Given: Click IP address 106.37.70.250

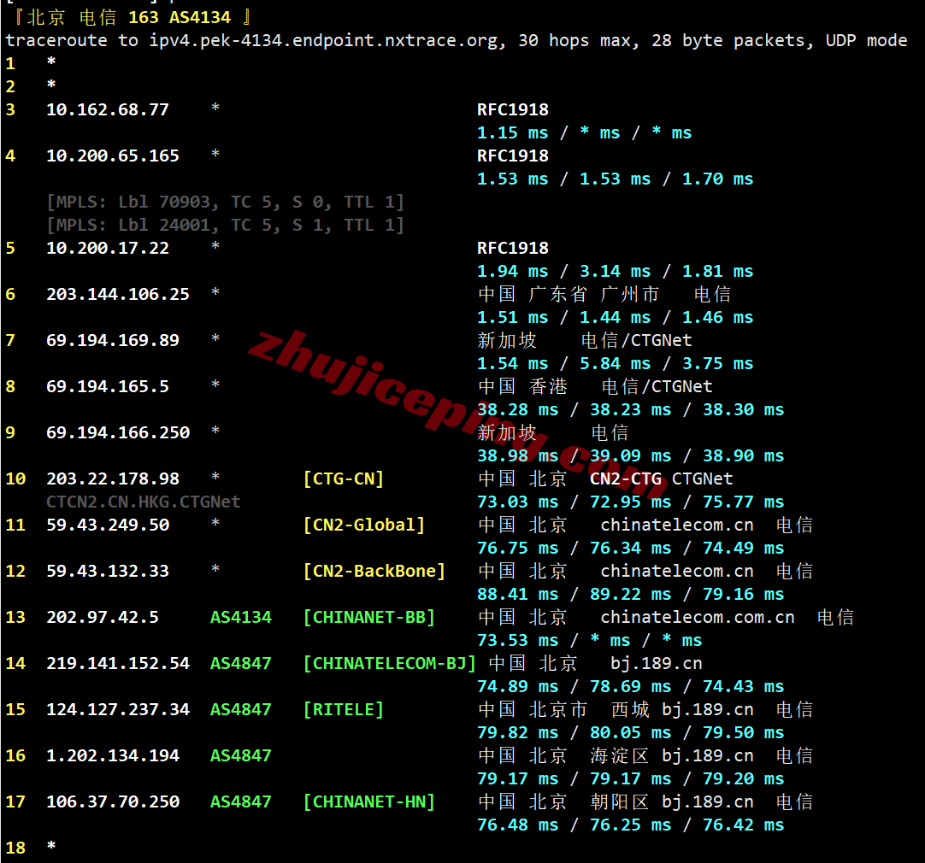Looking at the screenshot, I should coord(113,801).
